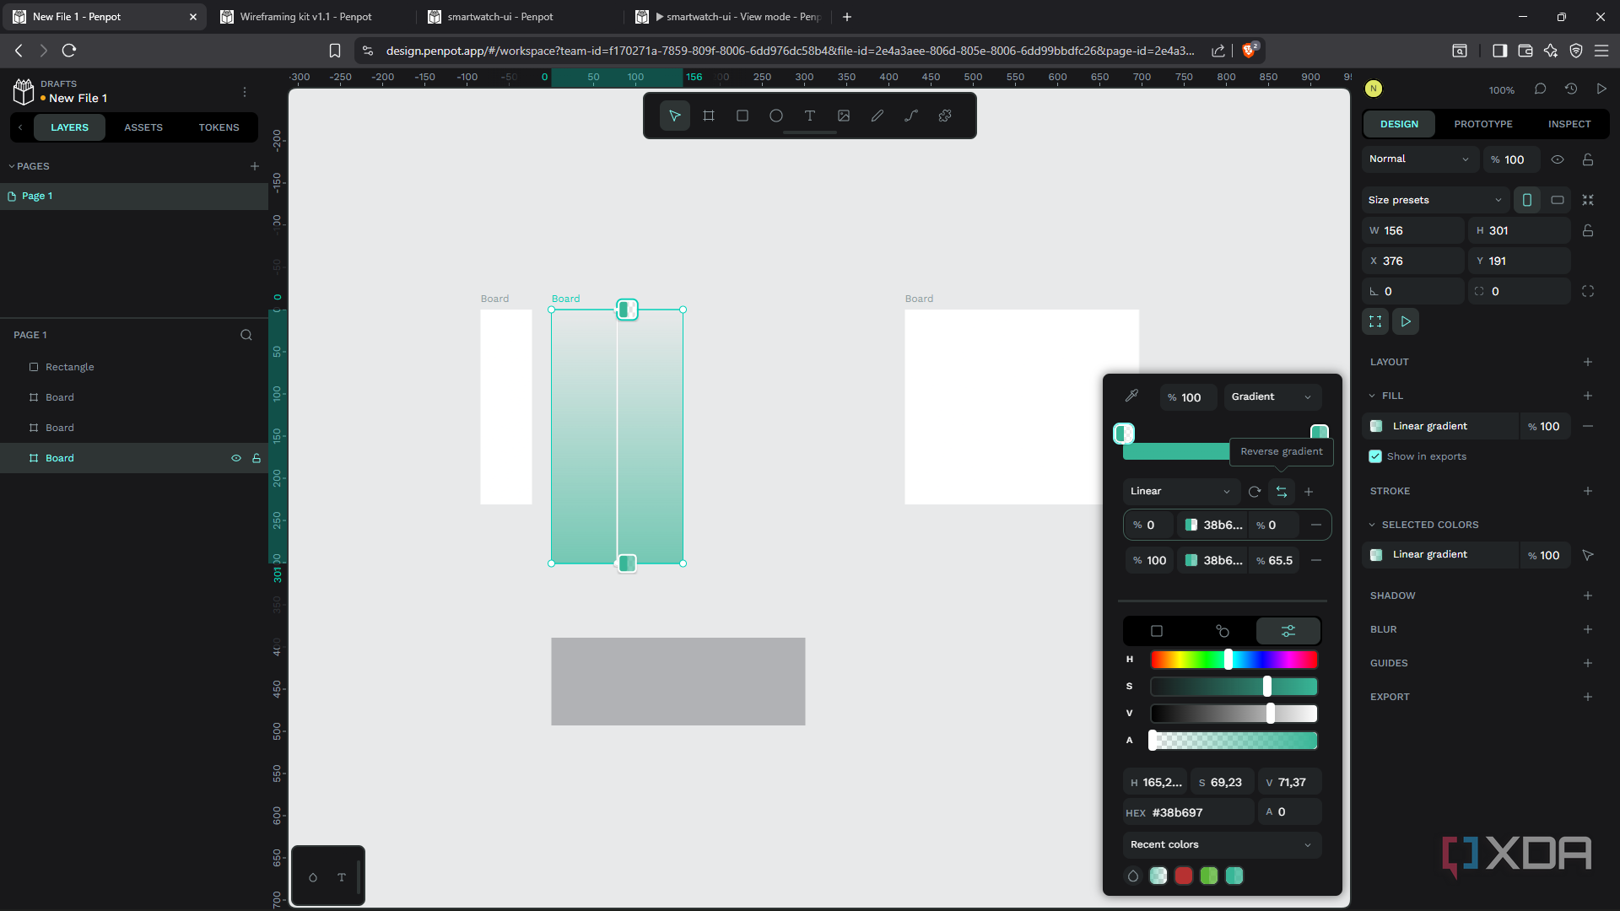Switch to the Inspect tab

click(1569, 124)
